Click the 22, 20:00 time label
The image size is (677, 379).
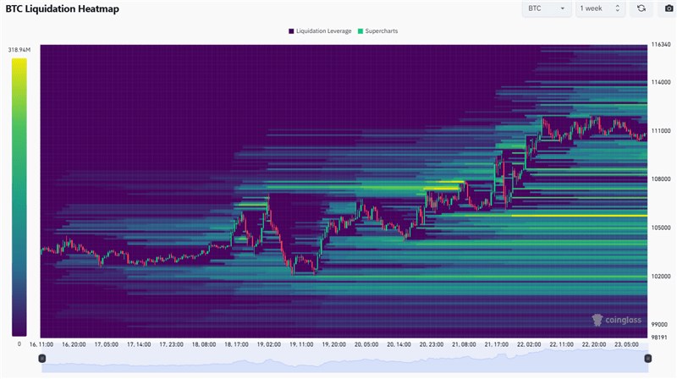[594, 344]
